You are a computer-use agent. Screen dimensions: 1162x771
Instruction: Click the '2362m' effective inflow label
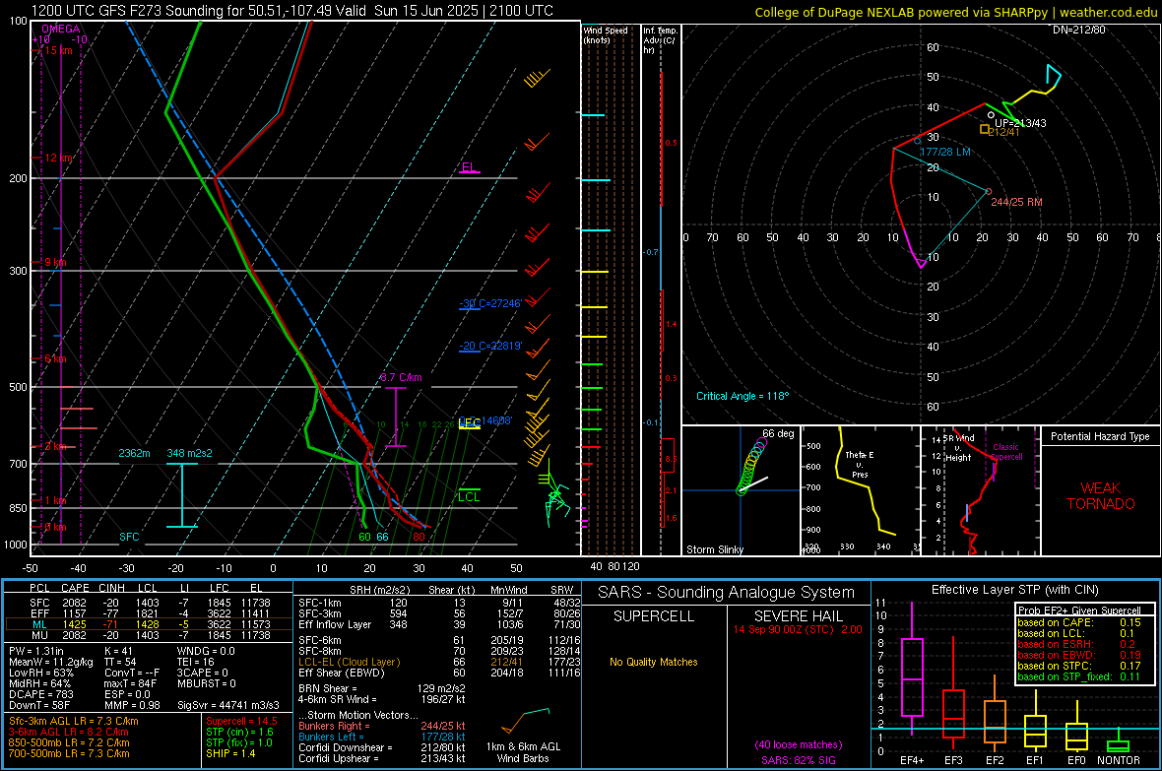pos(134,453)
